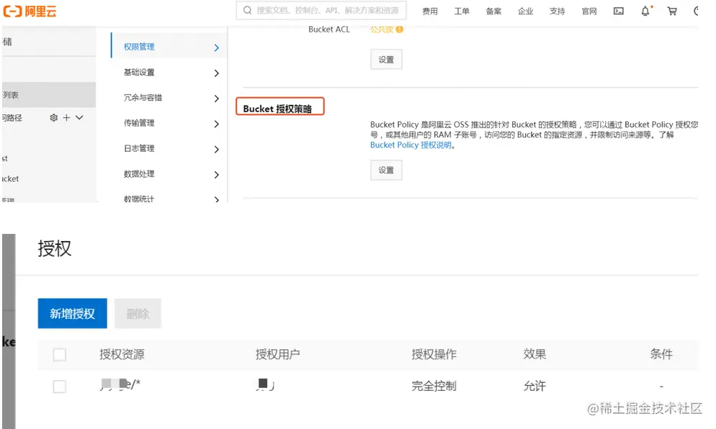Image resolution: width=716 pixels, height=429 pixels.
Task: Open the shopping cart icon
Action: click(672, 11)
